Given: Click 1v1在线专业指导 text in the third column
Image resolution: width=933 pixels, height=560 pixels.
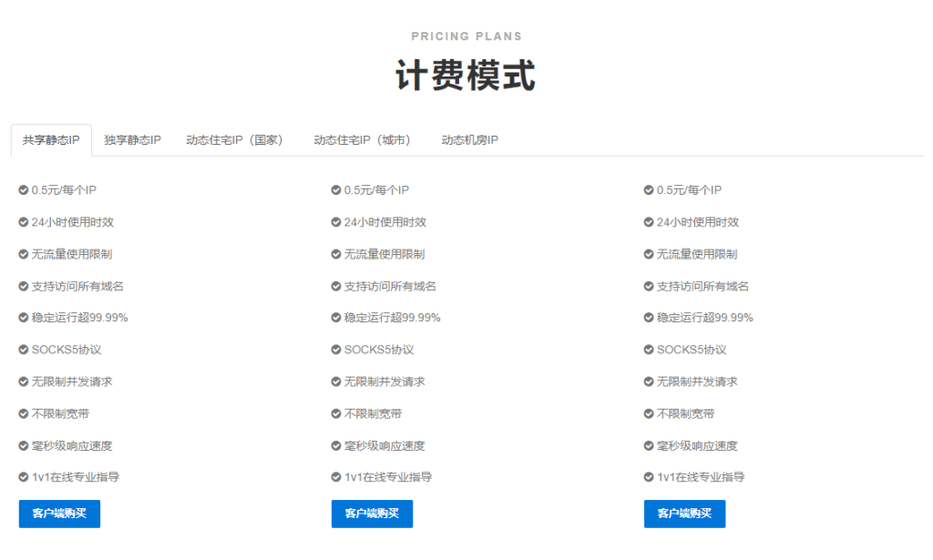Looking at the screenshot, I should 701,477.
